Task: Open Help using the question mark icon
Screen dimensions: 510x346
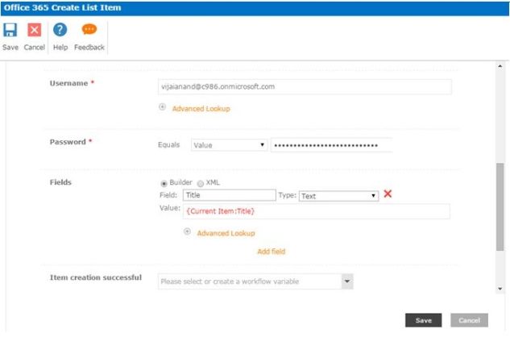Action: click(x=60, y=30)
